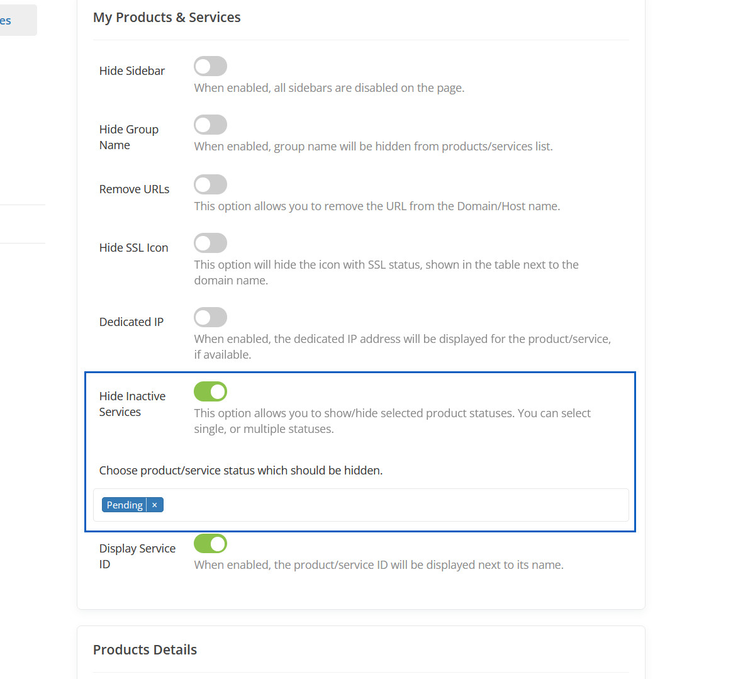Image resolution: width=755 pixels, height=679 pixels.
Task: Click the Remove URLs label
Action: point(134,189)
